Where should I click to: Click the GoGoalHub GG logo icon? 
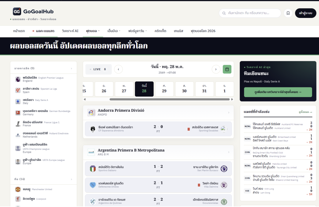(17, 12)
